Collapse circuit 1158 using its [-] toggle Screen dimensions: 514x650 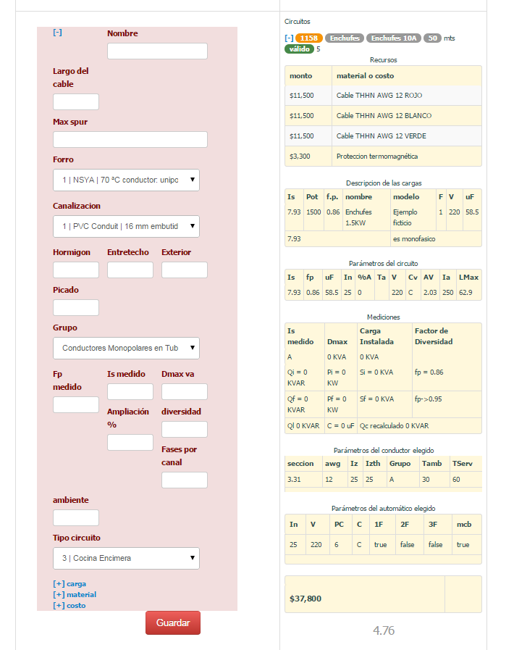click(289, 38)
